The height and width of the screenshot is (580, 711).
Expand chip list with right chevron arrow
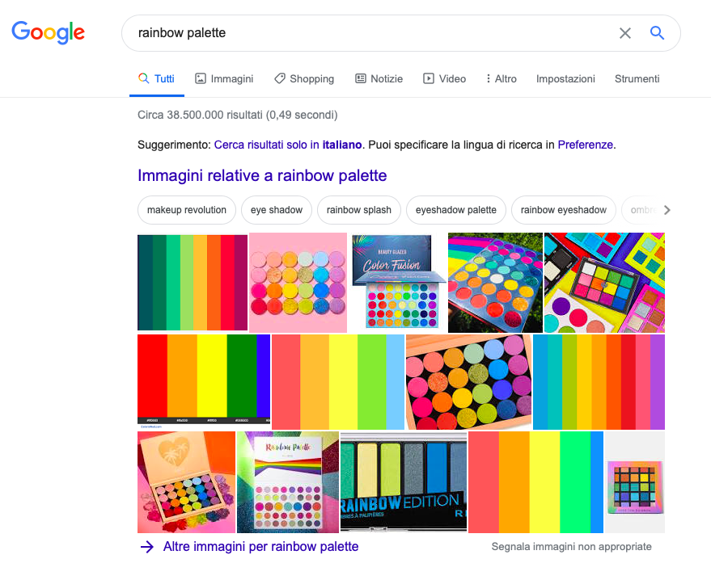(667, 210)
